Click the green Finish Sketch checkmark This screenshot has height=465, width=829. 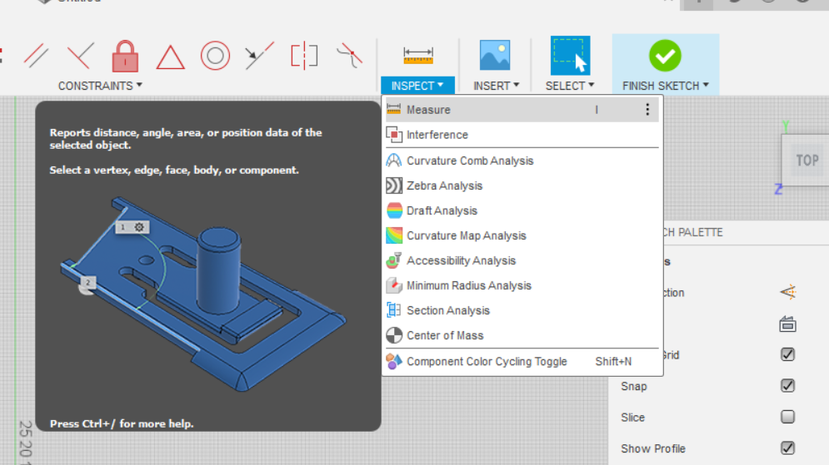[x=665, y=56]
